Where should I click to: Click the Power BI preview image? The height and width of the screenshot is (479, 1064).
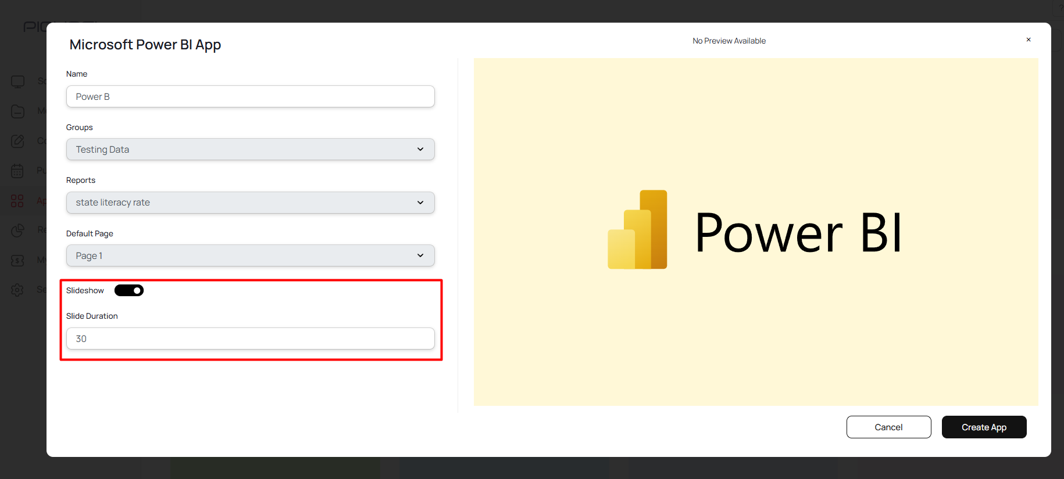[x=756, y=232]
